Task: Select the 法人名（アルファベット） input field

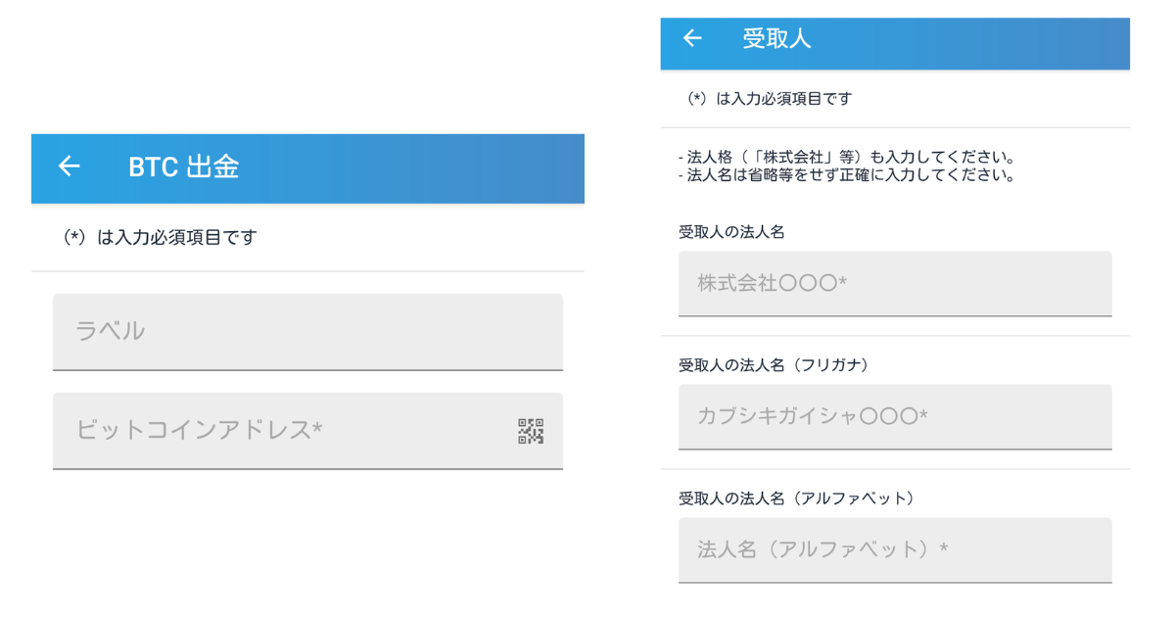Action: coord(895,550)
